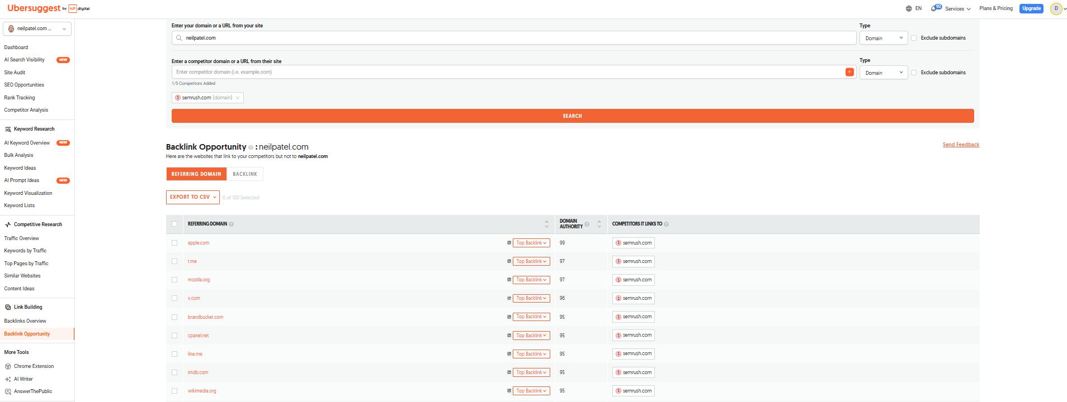Toggle Exclude subdomains for your domain
Image resolution: width=1067 pixels, height=402 pixels.
point(914,38)
